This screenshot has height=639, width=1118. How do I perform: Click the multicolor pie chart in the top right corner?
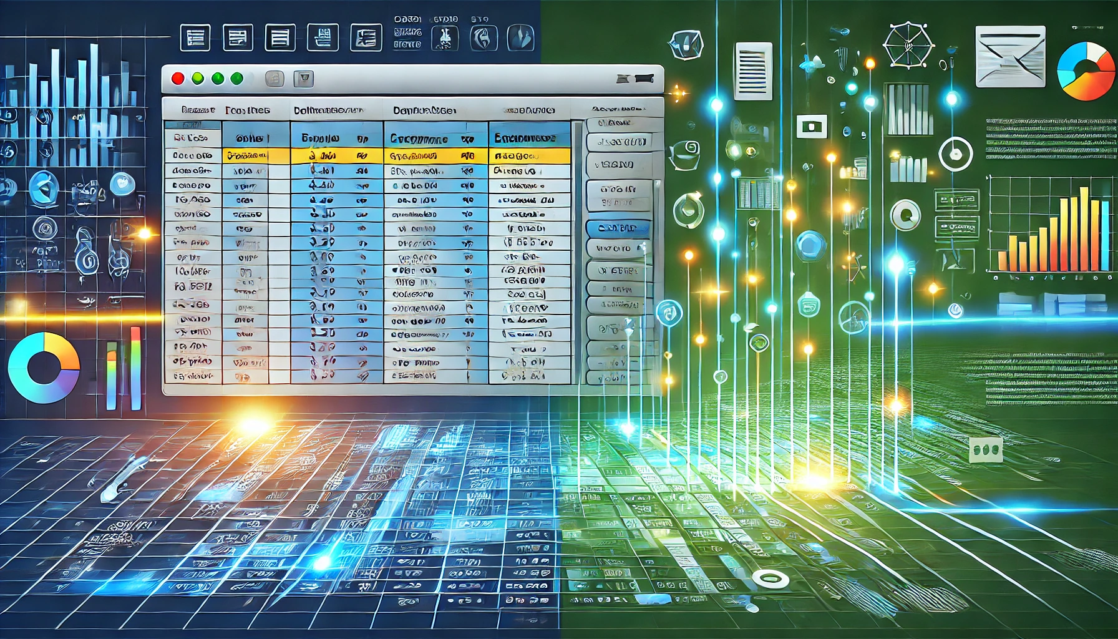coord(1087,71)
